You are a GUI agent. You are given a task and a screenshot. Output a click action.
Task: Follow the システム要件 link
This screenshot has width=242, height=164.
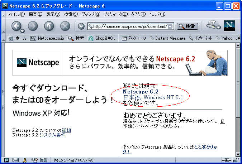(x=53, y=135)
